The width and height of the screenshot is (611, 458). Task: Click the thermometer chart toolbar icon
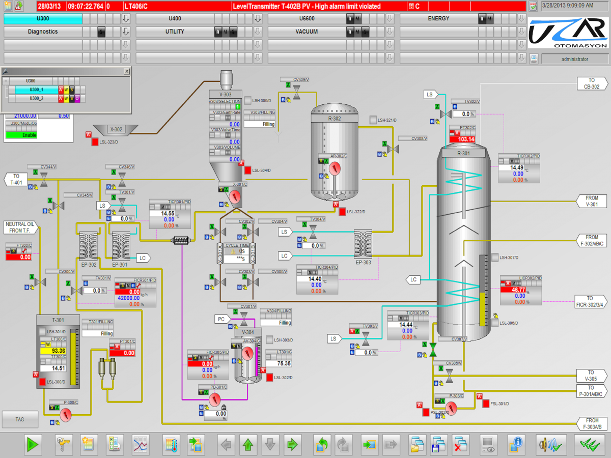click(172, 444)
